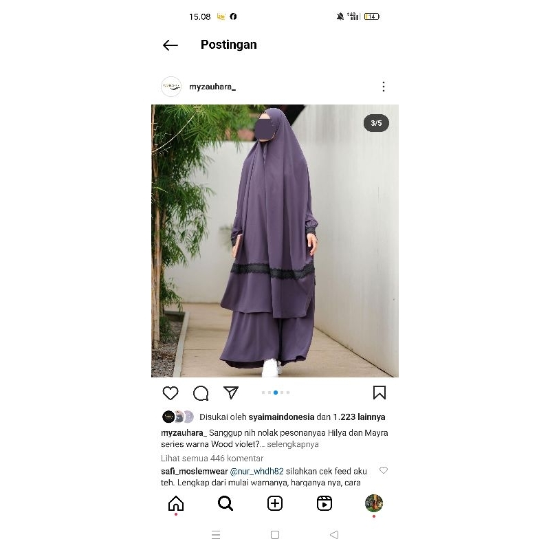
Task: Like the safi_moslemwear comment heart
Action: [x=384, y=470]
